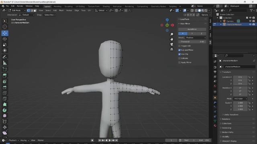The width and height of the screenshot is (257, 144).
Task: Select the Spin tool
Action: click(4, 110)
